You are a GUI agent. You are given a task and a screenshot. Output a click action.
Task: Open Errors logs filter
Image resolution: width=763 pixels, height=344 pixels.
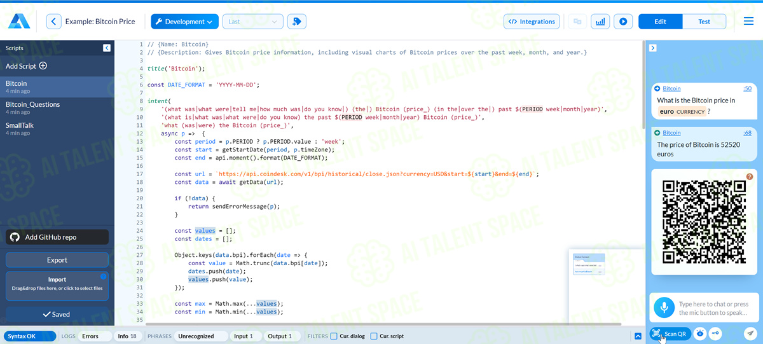coord(95,336)
